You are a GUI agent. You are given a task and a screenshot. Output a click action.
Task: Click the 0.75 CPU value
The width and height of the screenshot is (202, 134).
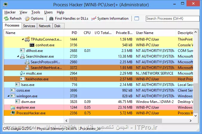(x=87, y=113)
